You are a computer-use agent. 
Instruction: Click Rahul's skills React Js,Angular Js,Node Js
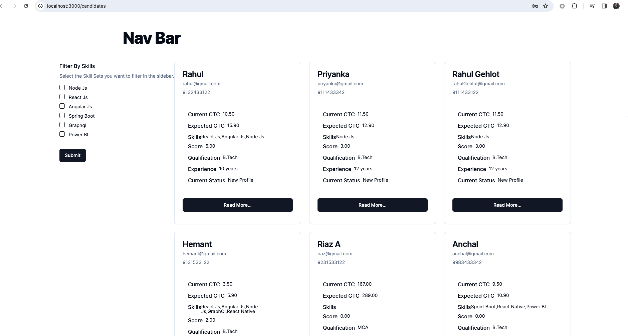(x=233, y=137)
